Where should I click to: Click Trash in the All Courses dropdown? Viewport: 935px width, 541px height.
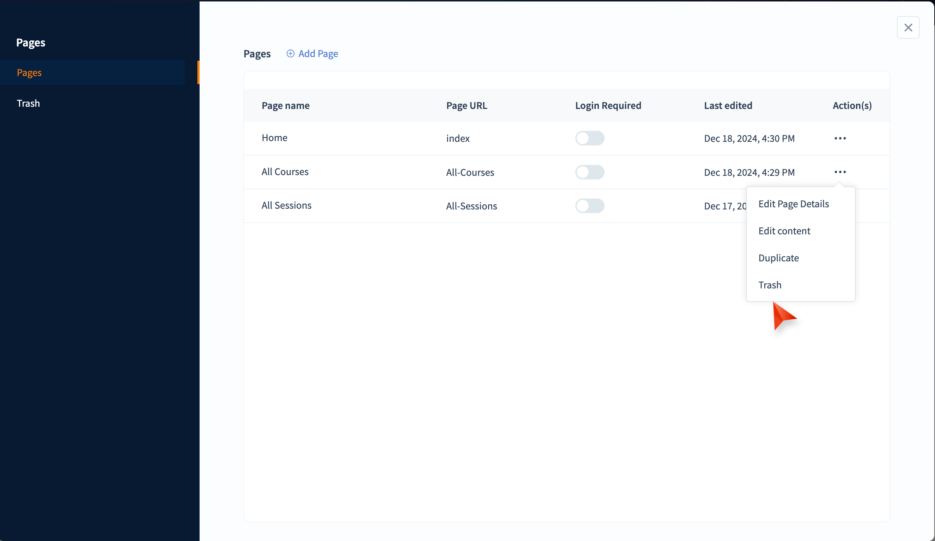point(769,285)
